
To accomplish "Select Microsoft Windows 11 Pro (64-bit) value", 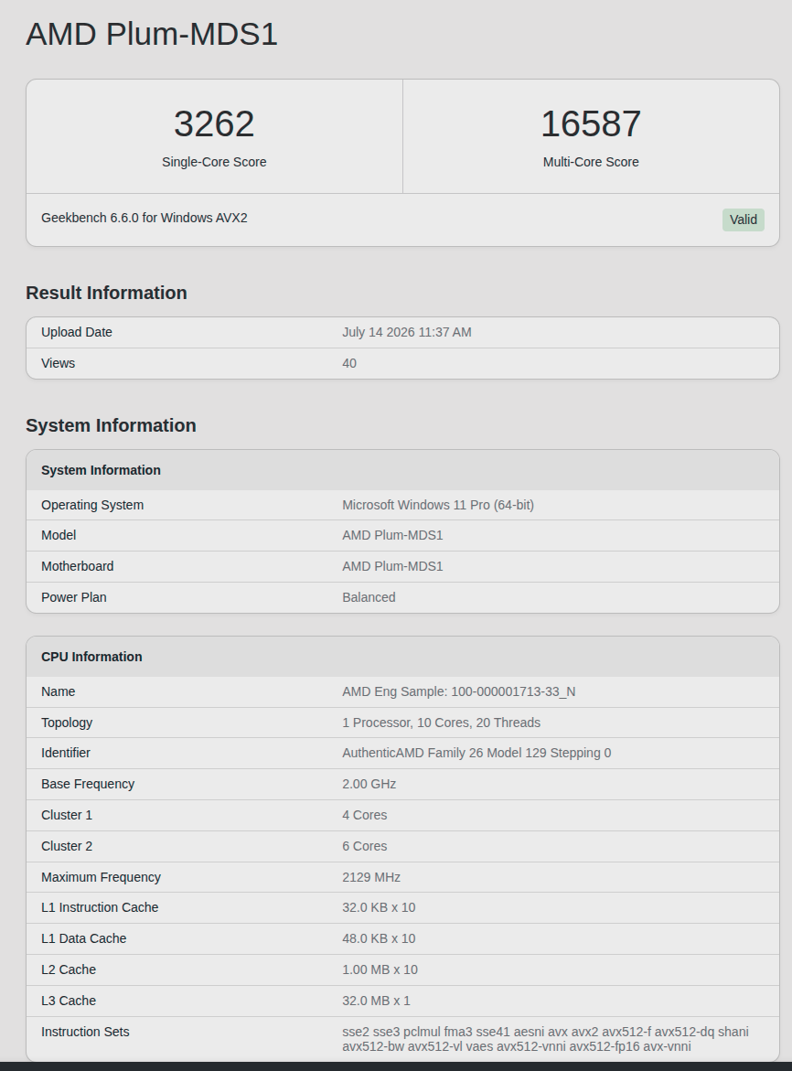I will (438, 505).
